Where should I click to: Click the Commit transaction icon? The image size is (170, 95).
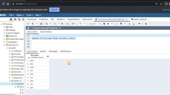129,24
